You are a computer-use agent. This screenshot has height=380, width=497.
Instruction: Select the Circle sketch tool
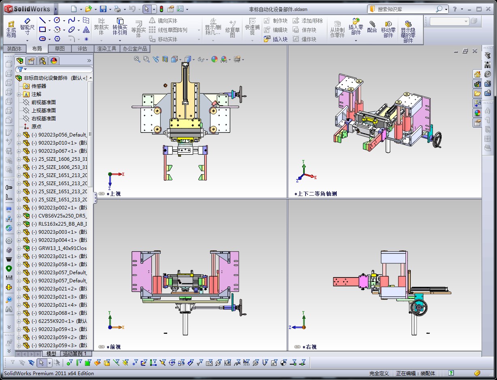pyautogui.click(x=57, y=20)
